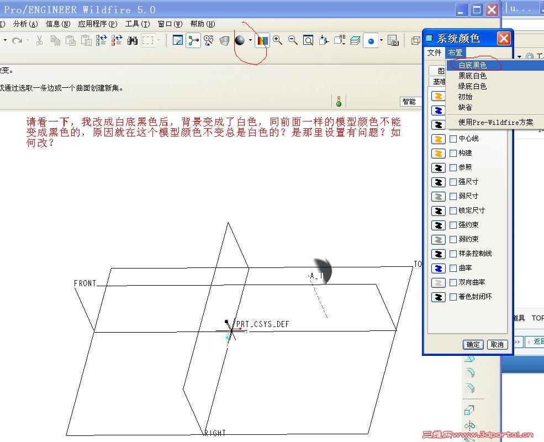Click the wireframe cube icon
Screen dimensions: 544x442
[416, 40]
